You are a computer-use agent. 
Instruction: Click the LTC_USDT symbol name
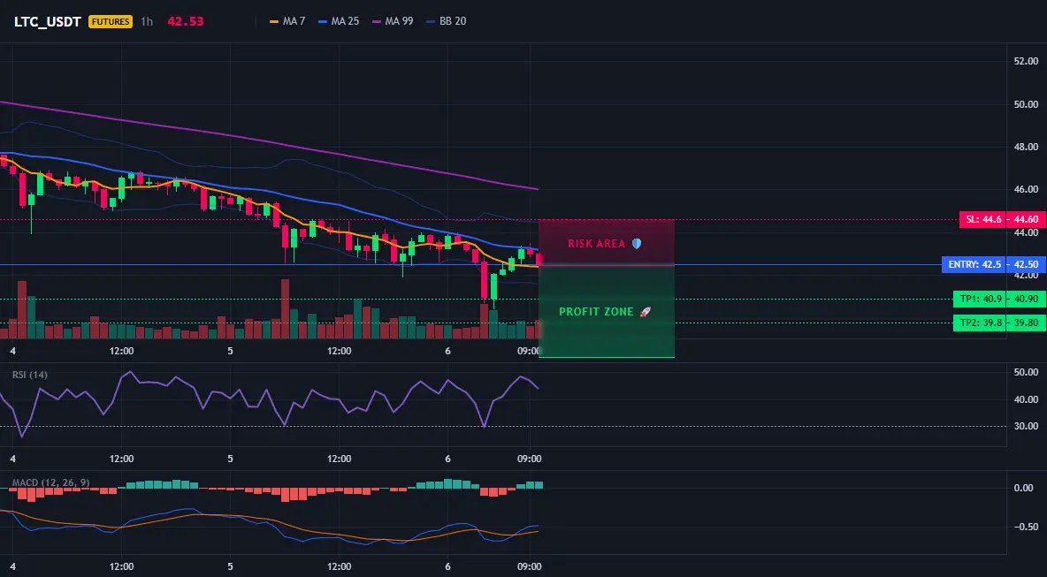48,21
